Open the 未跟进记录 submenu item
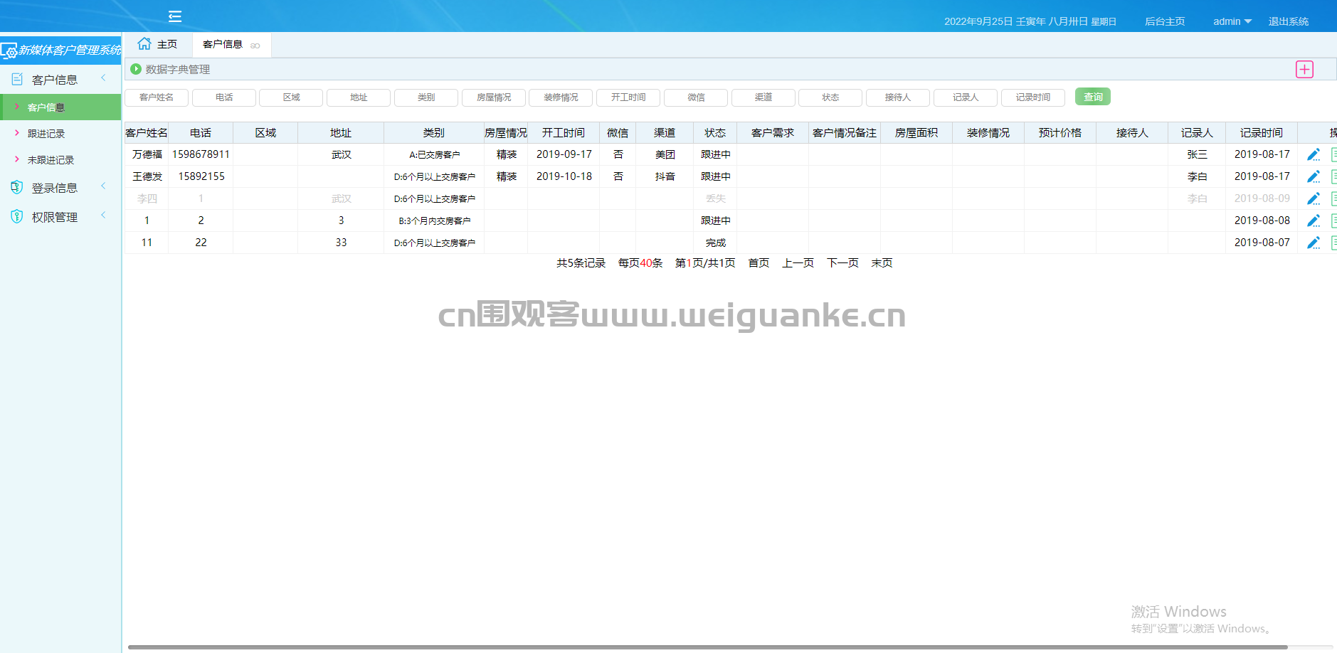Image resolution: width=1337 pixels, height=653 pixels. click(x=60, y=160)
